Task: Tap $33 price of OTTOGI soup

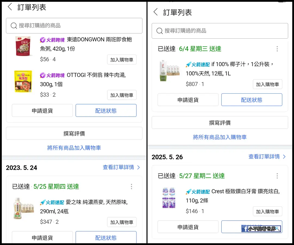Action: point(44,95)
